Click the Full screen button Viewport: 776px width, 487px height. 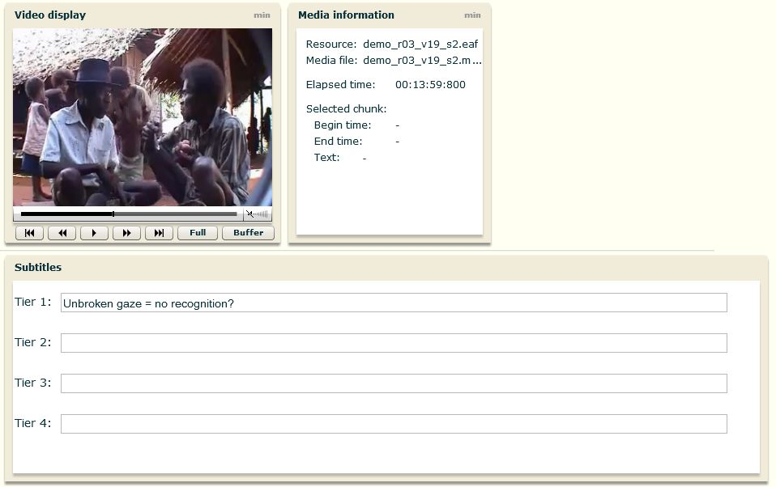click(x=198, y=233)
